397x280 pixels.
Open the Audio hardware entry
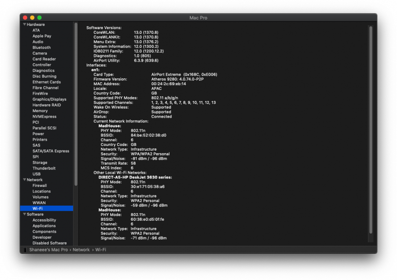tap(38, 42)
